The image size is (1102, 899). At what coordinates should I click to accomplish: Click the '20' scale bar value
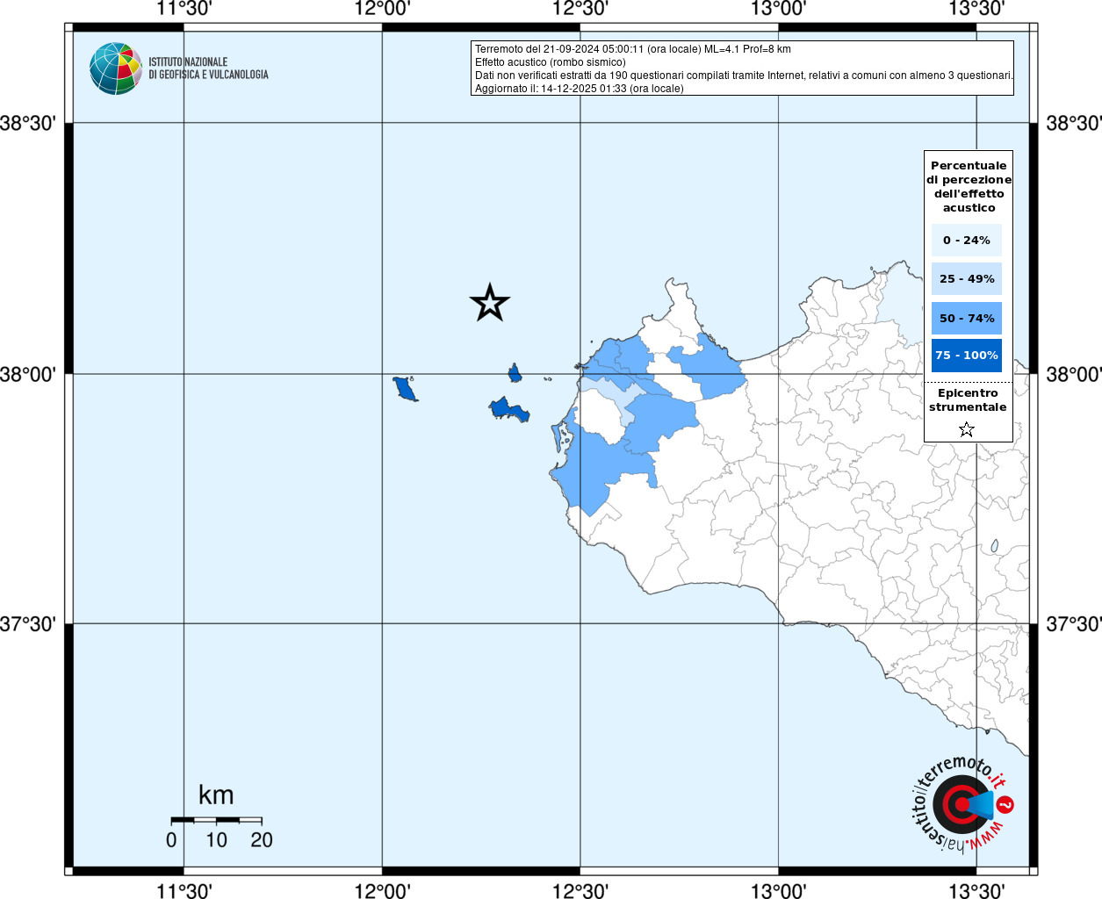tap(262, 840)
